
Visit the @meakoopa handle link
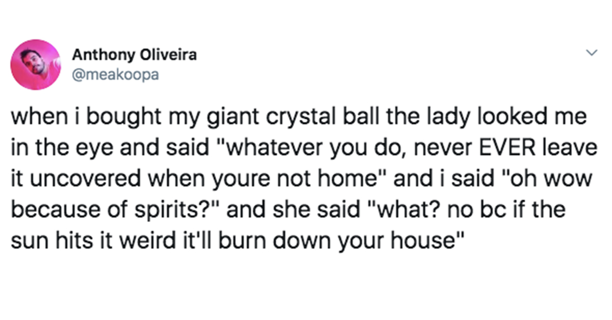click(x=115, y=75)
